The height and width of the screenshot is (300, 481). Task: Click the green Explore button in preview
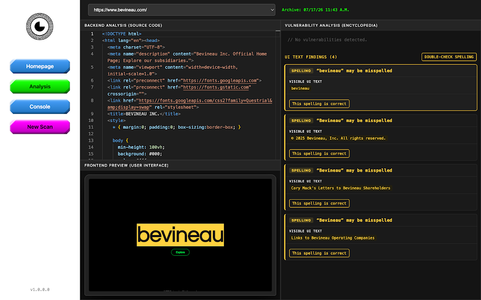click(x=180, y=252)
